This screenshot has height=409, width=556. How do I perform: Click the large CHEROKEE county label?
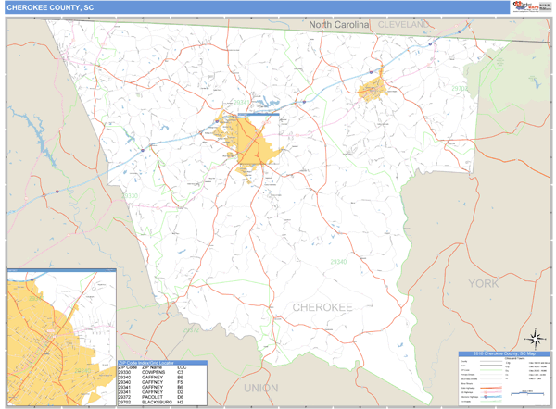click(322, 306)
